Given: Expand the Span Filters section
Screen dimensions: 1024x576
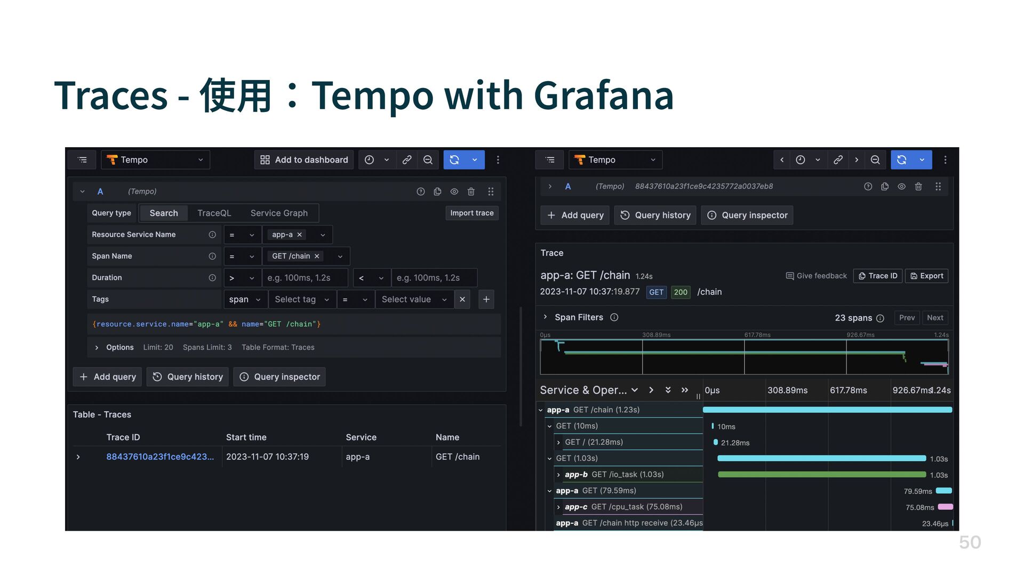Looking at the screenshot, I should click(545, 317).
